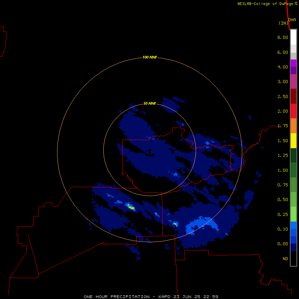Select the dark purple legend swatch
Viewport: 299px width, 299px height.
[x=293, y=70]
